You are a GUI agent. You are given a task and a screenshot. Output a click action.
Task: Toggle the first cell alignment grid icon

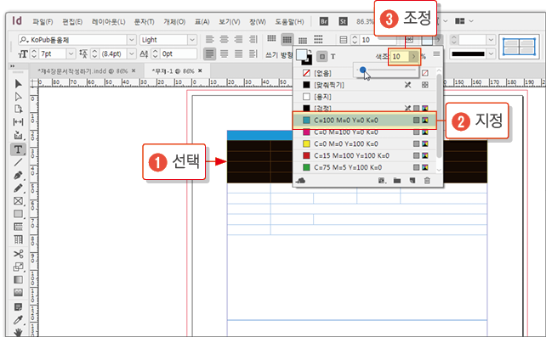tap(271, 38)
